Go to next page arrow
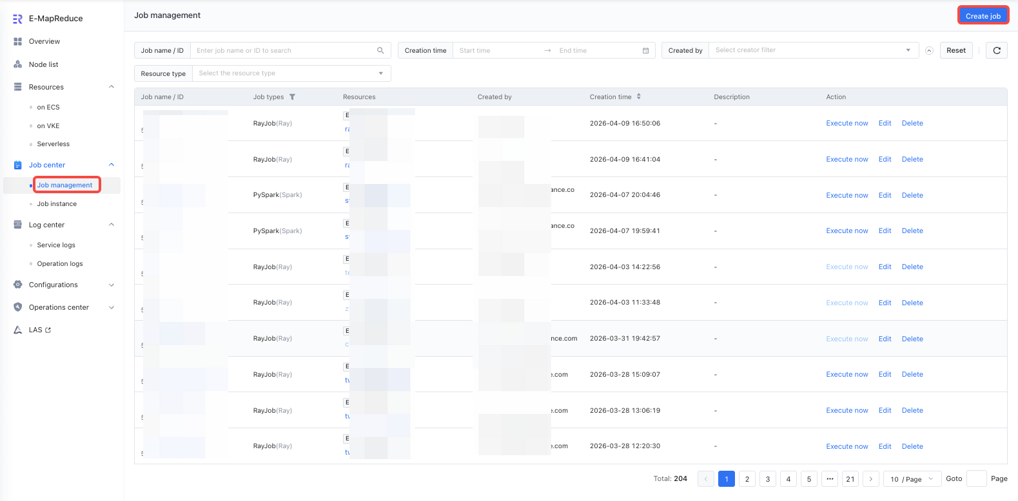Screen dimensions: 1018x501 [x=871, y=479]
